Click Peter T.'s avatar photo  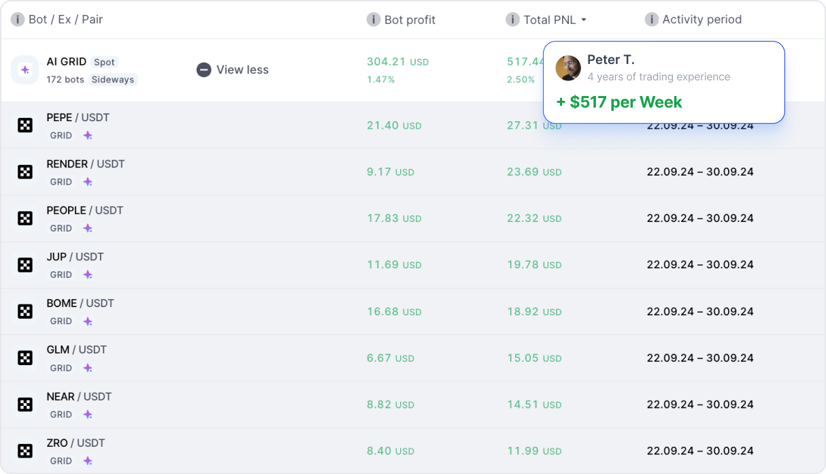(x=568, y=68)
